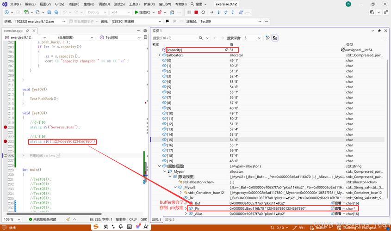Switch to the 监视 1 tab

coord(157,219)
